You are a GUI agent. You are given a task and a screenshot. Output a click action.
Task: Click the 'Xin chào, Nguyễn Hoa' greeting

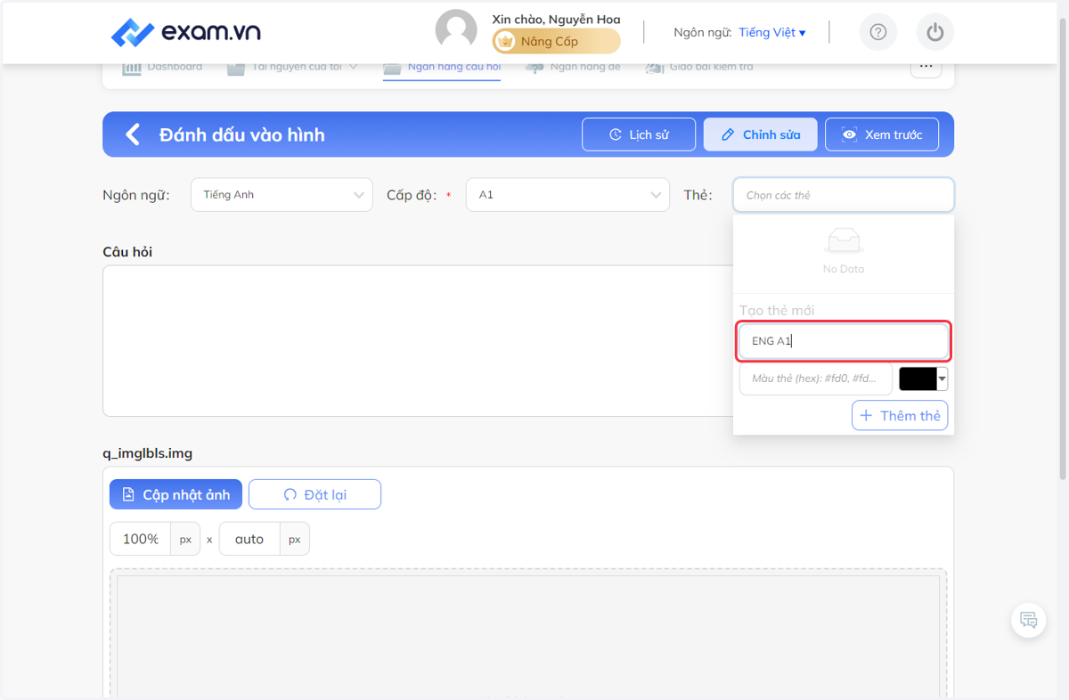[x=556, y=19]
